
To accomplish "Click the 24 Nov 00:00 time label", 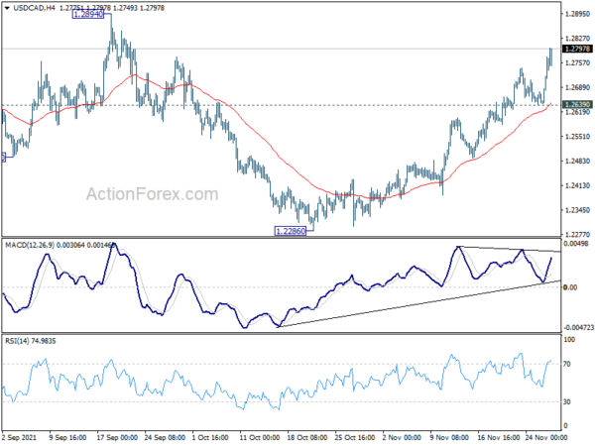I will pyautogui.click(x=546, y=438).
